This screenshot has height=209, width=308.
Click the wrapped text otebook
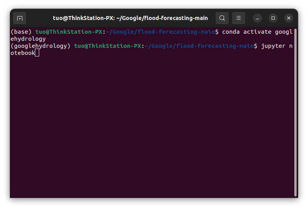[23, 53]
